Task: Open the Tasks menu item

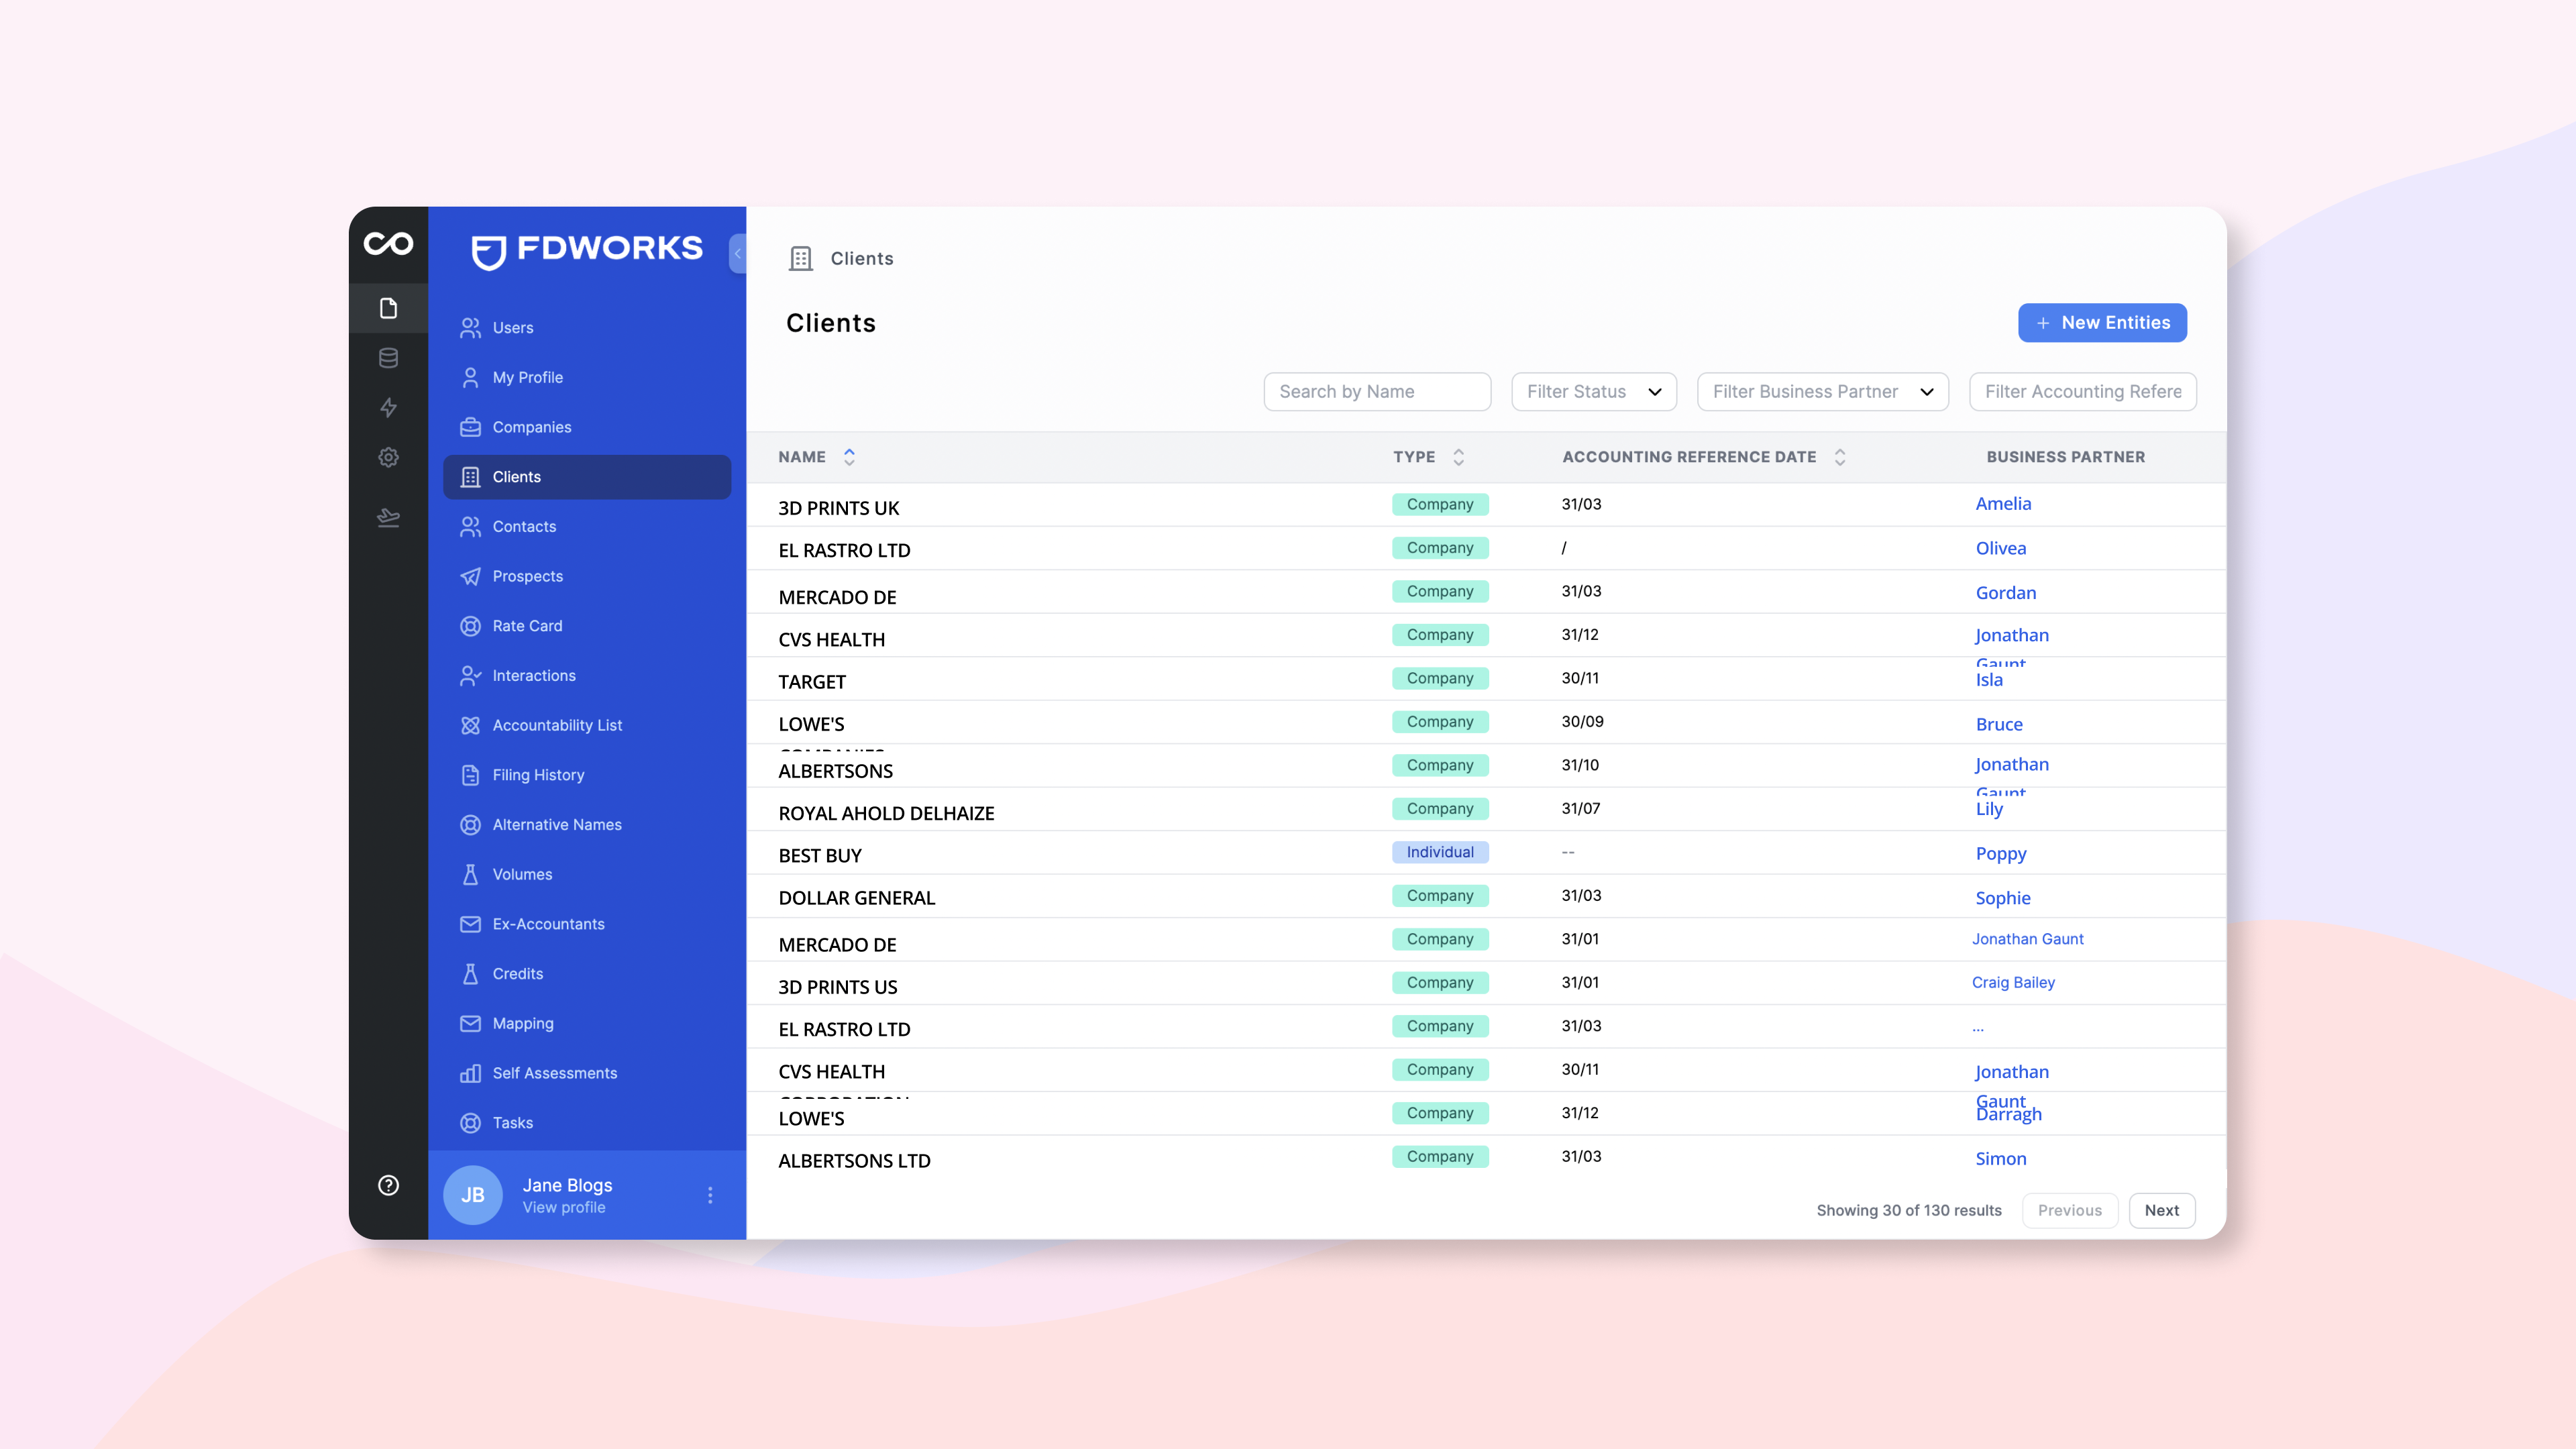Action: (x=587, y=1123)
